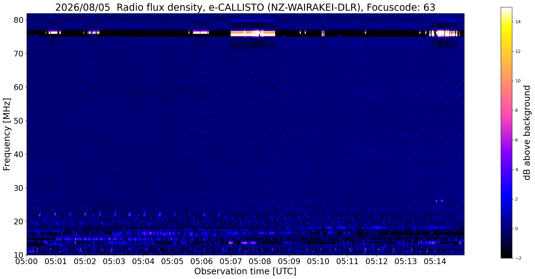Click the 05:07 time tick label
This screenshot has width=535, height=279.
[x=231, y=261]
